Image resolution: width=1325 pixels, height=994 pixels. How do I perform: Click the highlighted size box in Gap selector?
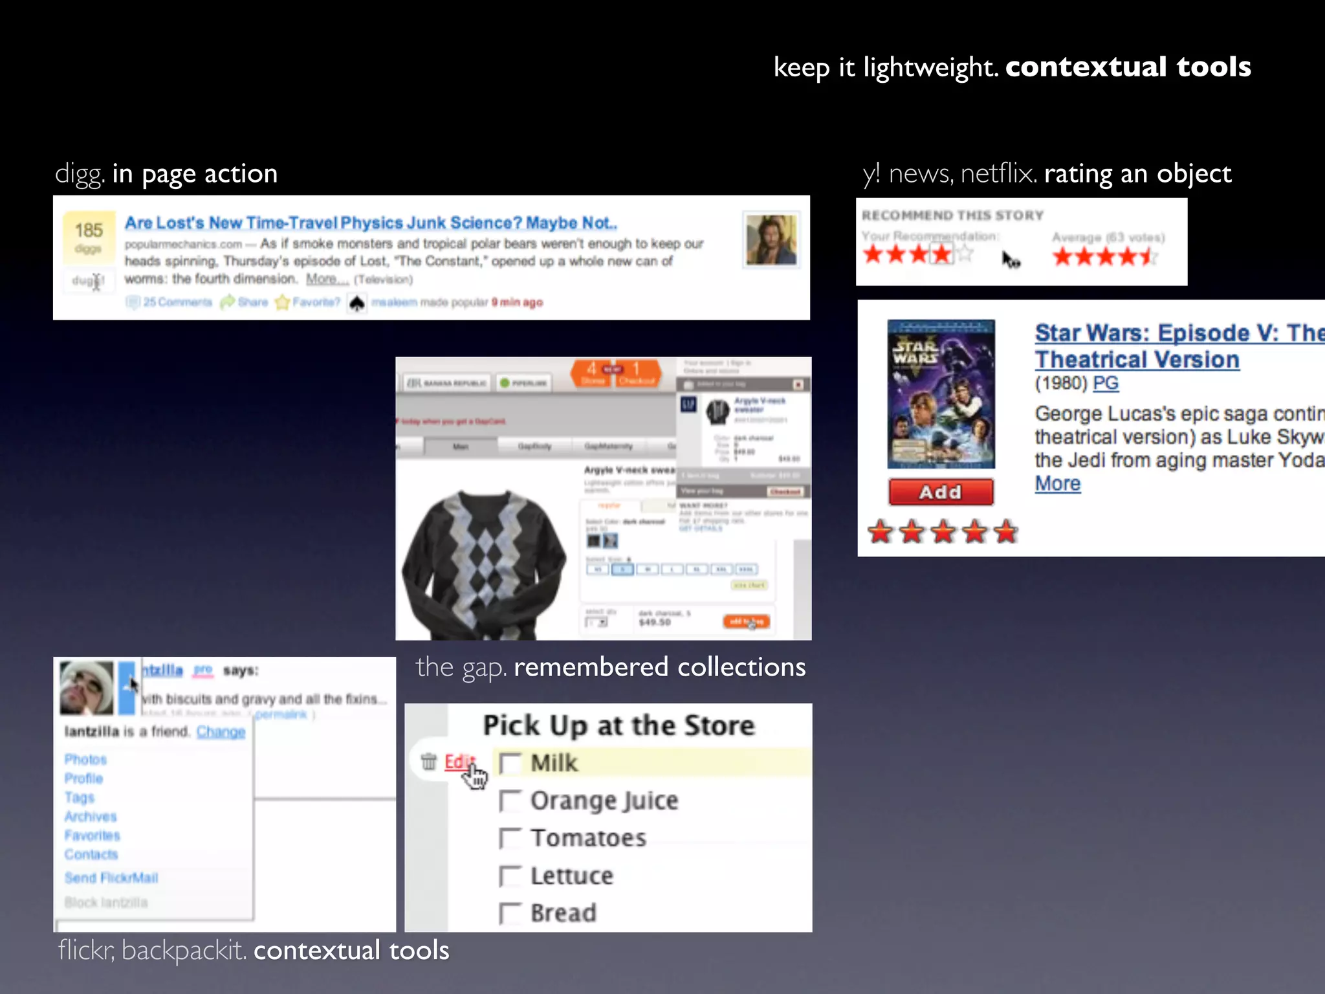click(622, 569)
